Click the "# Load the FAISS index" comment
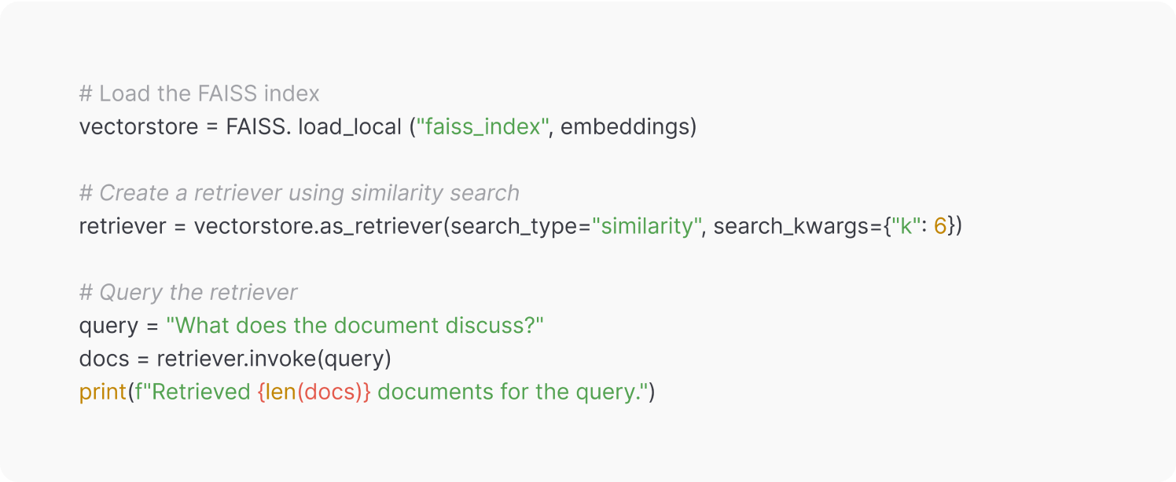This screenshot has width=1176, height=482. click(x=199, y=94)
